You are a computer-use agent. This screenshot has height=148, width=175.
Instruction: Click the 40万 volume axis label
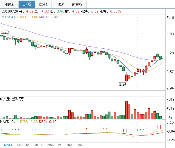(x=170, y=108)
